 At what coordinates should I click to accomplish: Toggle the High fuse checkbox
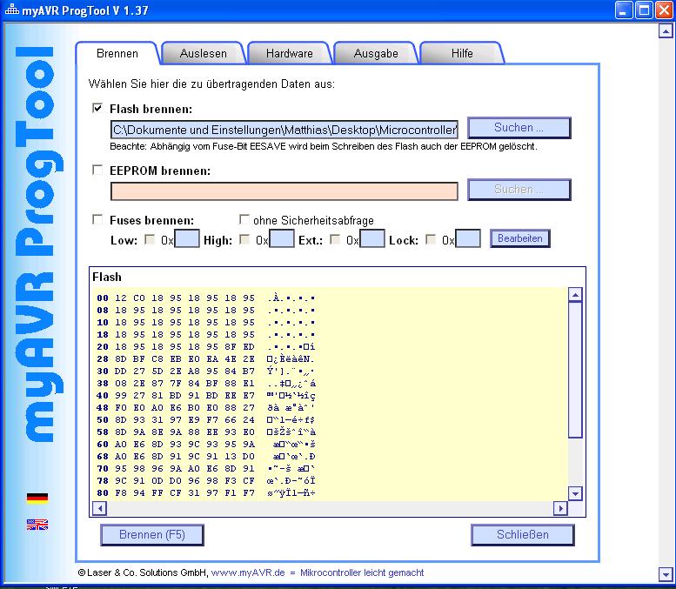[x=244, y=239]
